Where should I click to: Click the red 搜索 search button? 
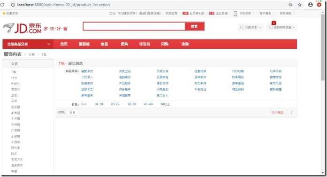195,26
